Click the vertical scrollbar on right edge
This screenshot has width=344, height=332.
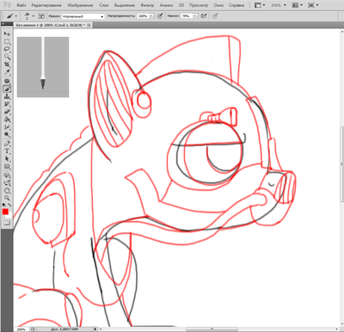pos(341,165)
